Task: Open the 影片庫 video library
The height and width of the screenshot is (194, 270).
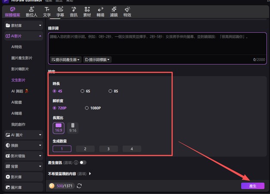Action: 24,177
